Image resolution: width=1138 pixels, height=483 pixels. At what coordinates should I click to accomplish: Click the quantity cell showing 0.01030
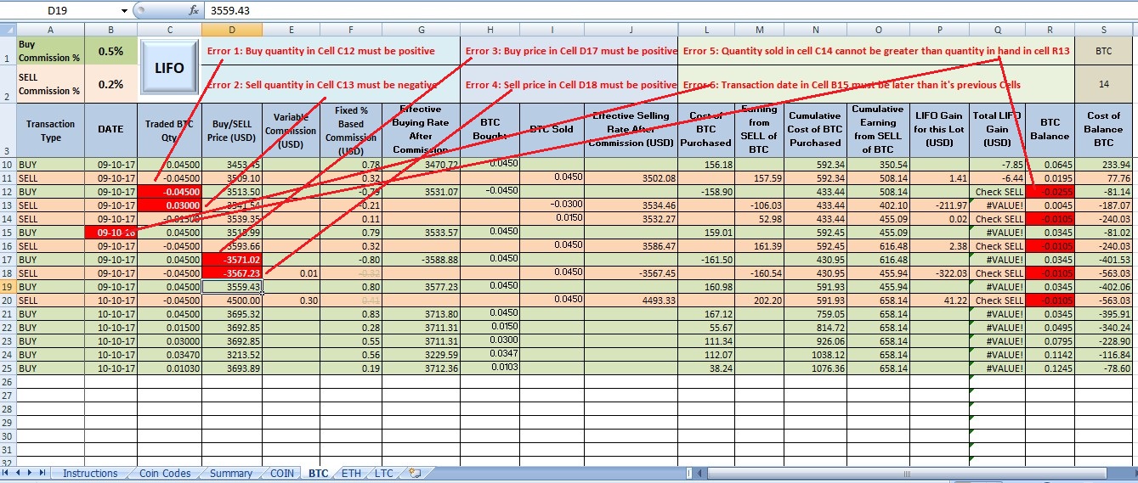point(170,368)
